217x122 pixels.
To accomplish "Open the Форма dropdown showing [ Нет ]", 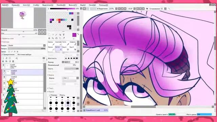I will coord(71,78).
